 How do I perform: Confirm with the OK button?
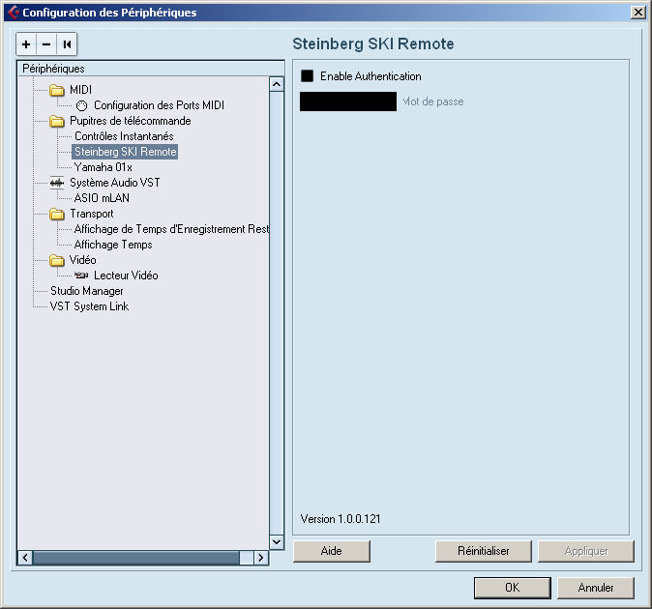513,588
